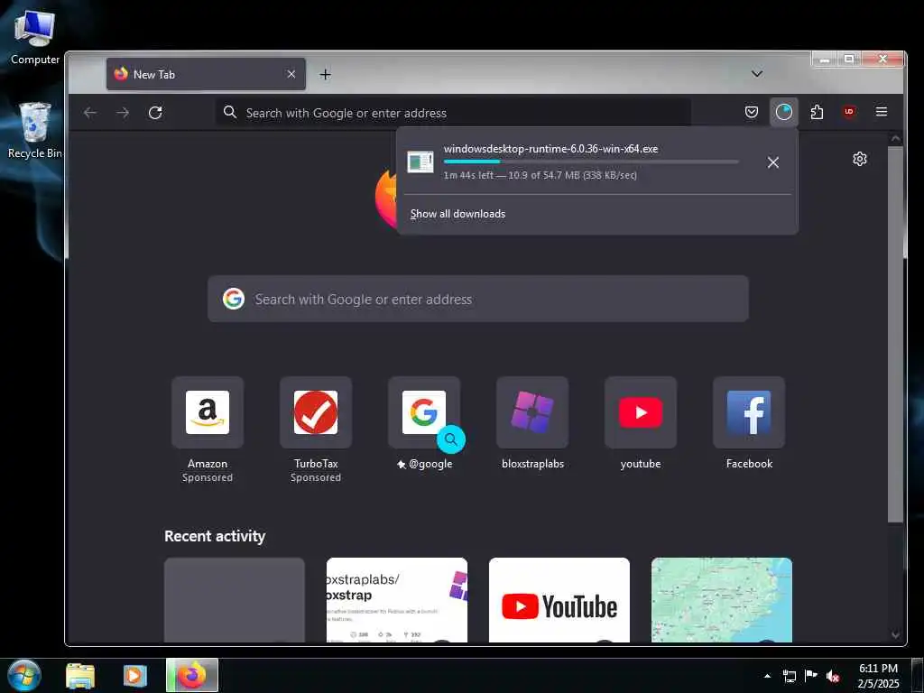Image resolution: width=924 pixels, height=693 pixels.
Task: Click the scrollbar down arrow
Action: coord(895,635)
